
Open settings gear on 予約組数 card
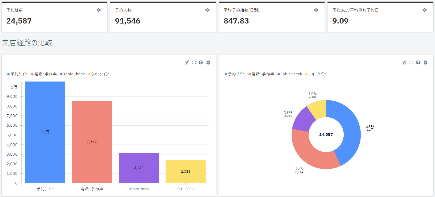click(x=99, y=10)
